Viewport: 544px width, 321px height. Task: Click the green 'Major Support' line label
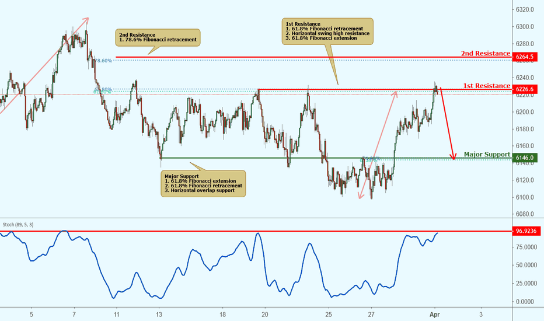(x=487, y=155)
